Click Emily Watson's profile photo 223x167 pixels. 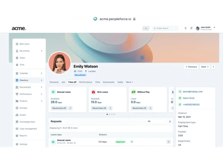[60, 63]
